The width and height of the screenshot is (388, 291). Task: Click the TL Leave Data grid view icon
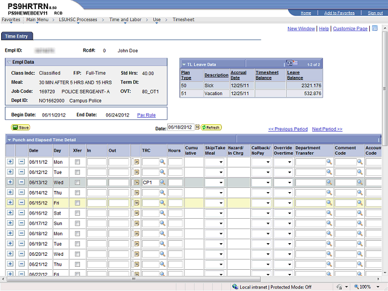tap(289, 63)
